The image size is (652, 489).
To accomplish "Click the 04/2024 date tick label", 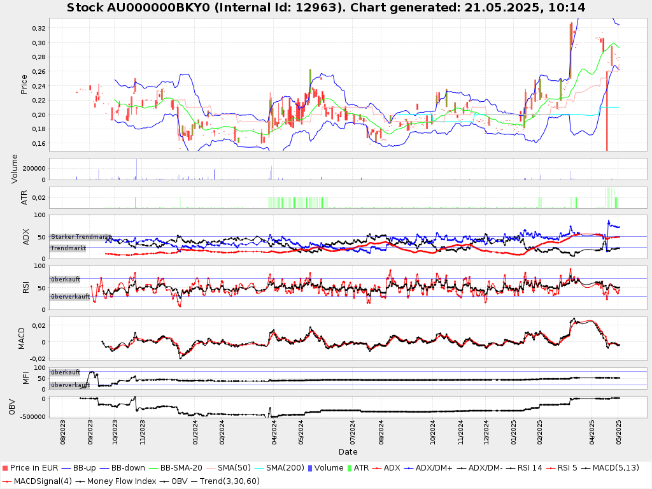I will tap(274, 432).
